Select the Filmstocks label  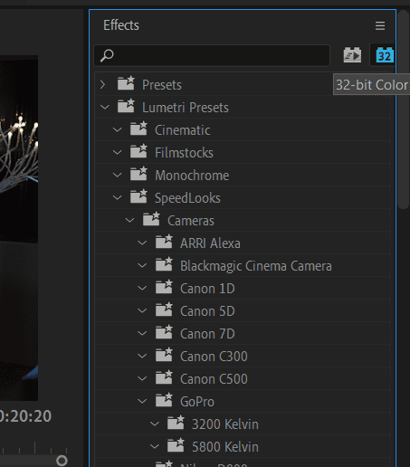[184, 153]
